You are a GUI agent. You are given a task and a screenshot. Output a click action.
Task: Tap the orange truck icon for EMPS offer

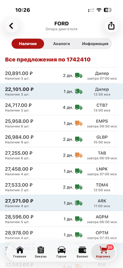pos(79,123)
